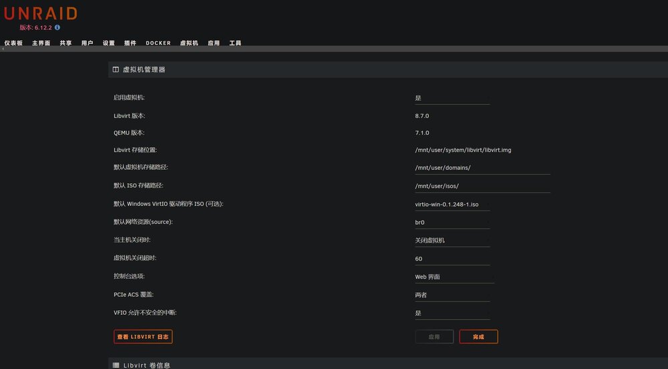Click the 完成 button
Image resolution: width=668 pixels, height=369 pixels.
tap(478, 337)
